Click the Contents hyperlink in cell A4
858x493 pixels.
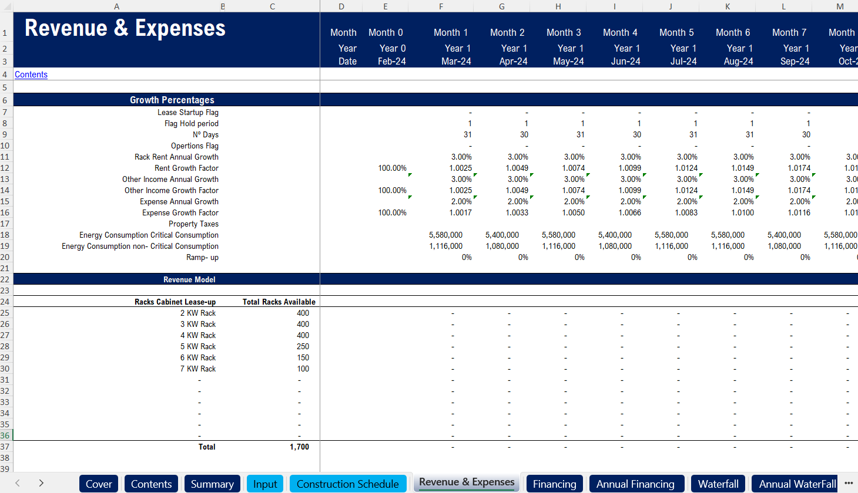tap(31, 75)
